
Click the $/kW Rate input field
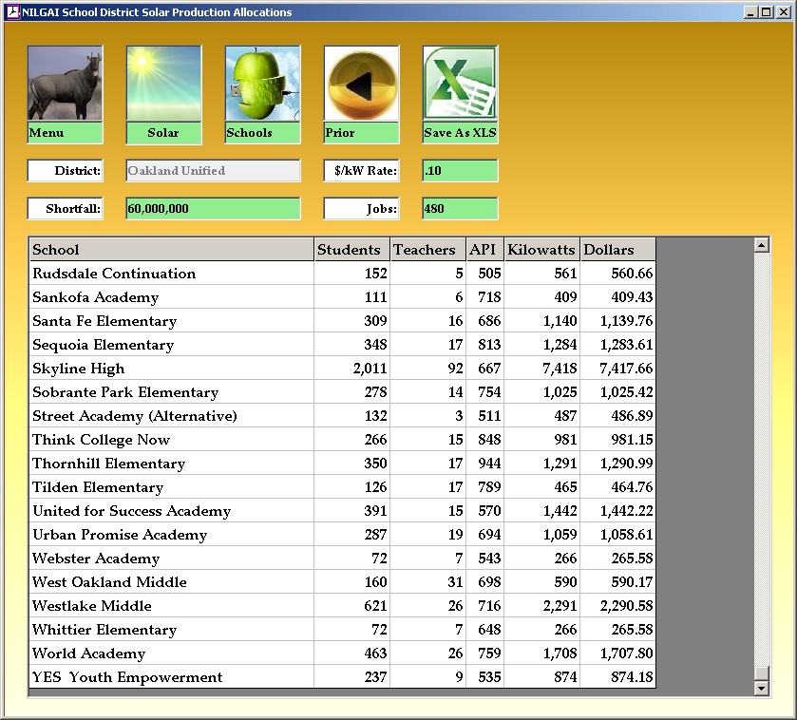[460, 171]
